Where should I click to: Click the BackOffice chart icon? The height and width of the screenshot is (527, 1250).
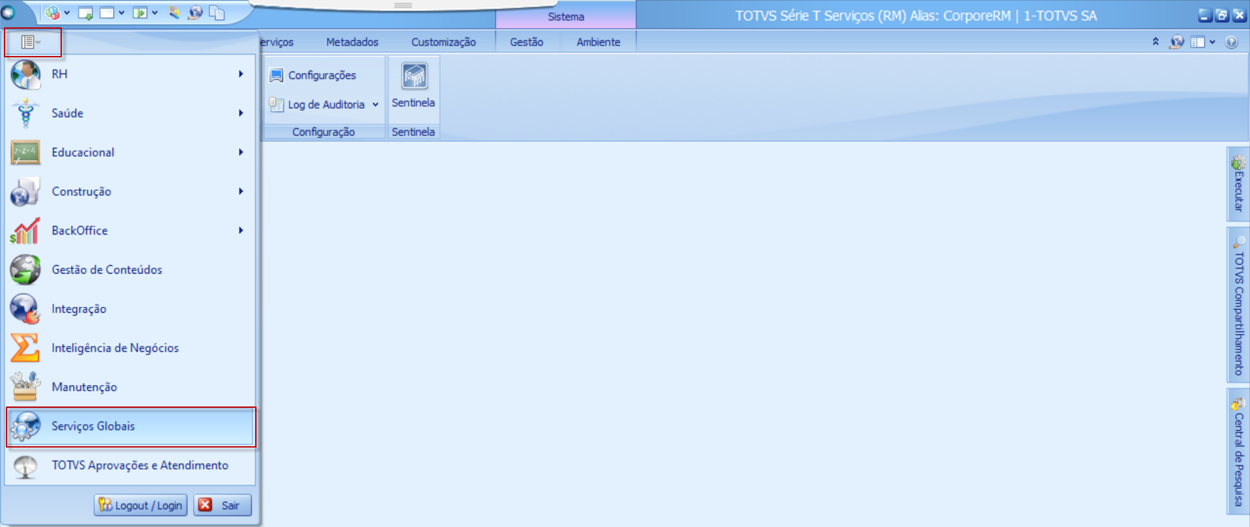pos(25,231)
